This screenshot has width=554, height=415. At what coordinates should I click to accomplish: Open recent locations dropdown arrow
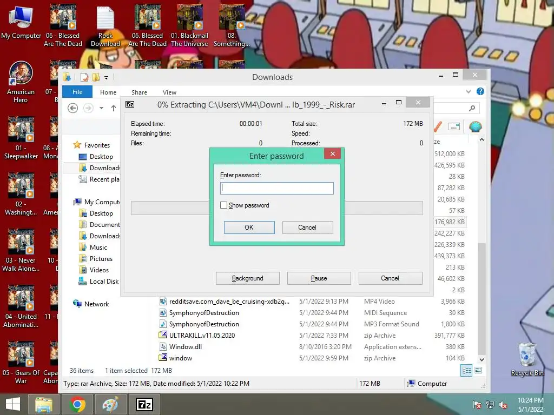101,108
